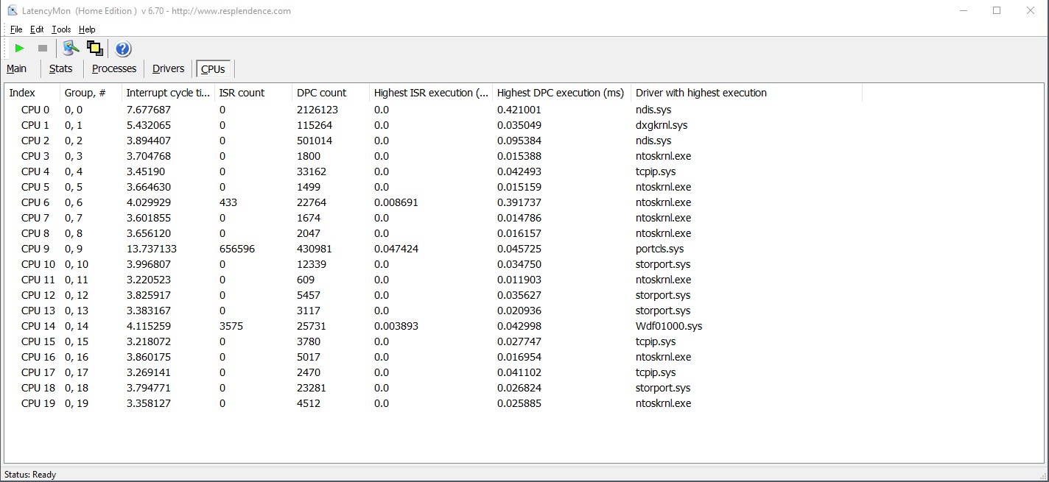Screen dimensions: 1049x482
Task: Sort by the Group, # column header
Action: (91, 93)
